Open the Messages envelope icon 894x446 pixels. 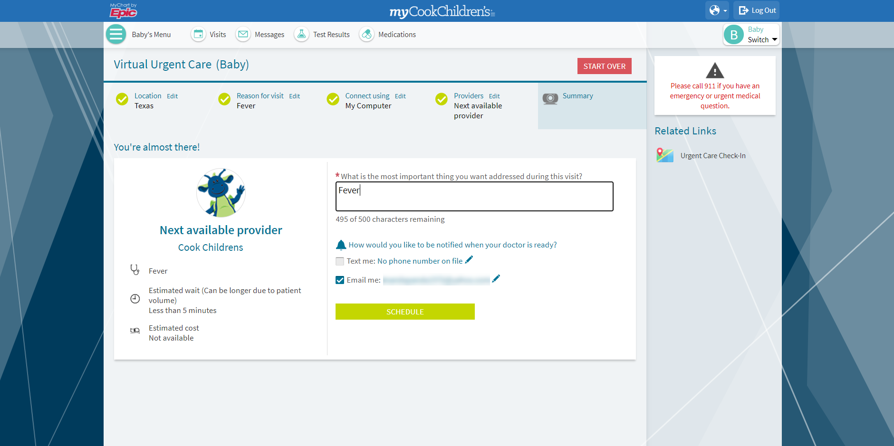point(243,34)
